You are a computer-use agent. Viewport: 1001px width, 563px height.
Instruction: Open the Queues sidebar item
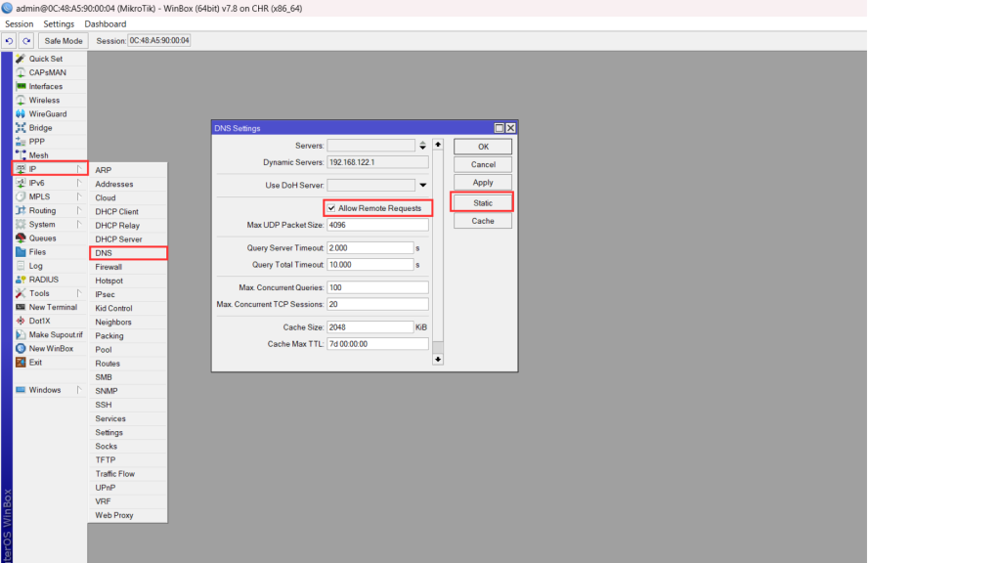pyautogui.click(x=42, y=238)
